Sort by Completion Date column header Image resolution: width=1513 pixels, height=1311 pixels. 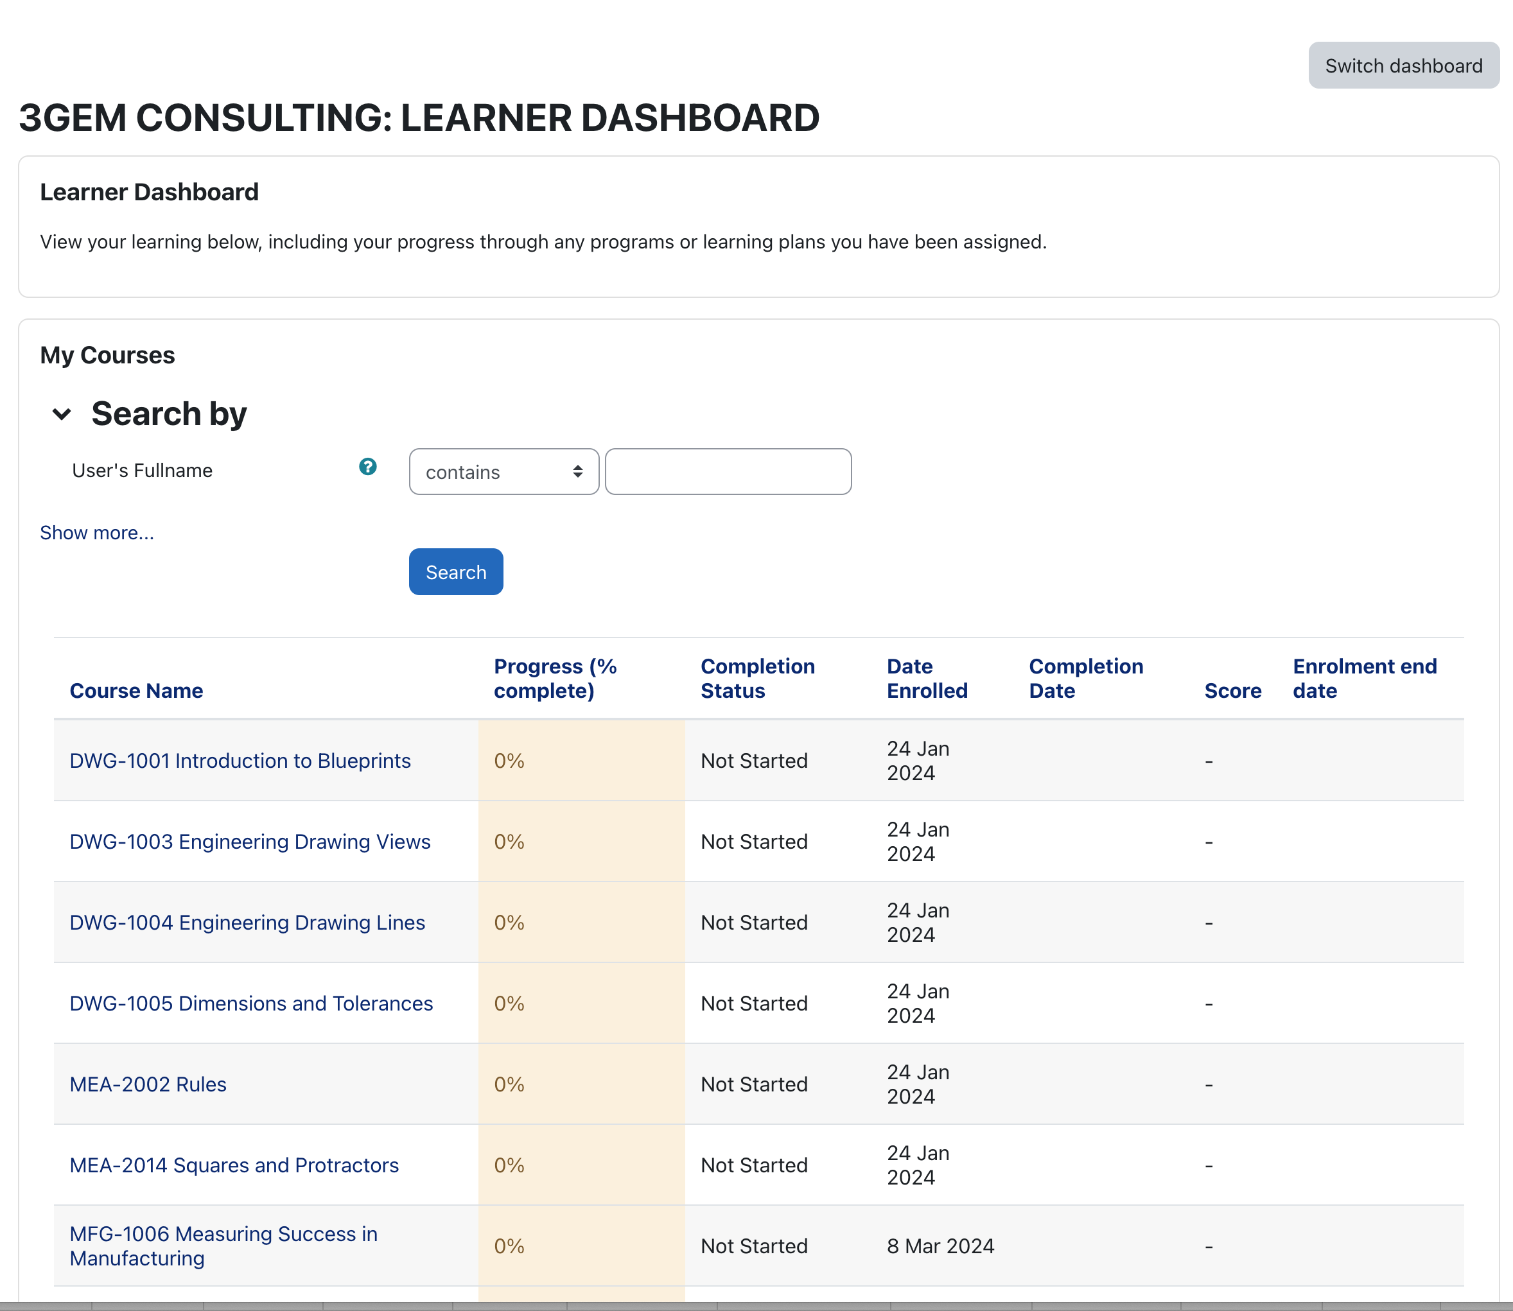pyautogui.click(x=1085, y=678)
